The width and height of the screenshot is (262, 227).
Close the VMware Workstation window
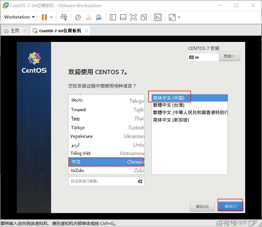click(253, 5)
